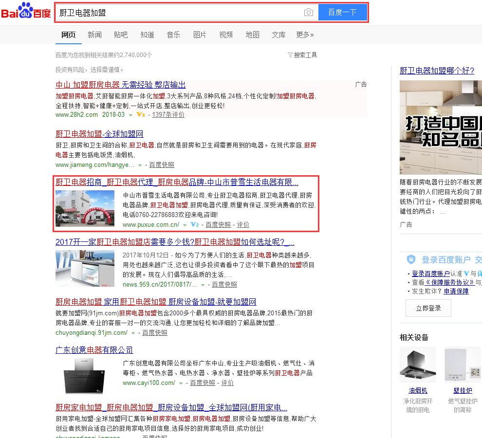Click the paw shield icon by 登录百度账户
The width and height of the screenshot is (482, 438).
click(x=411, y=259)
